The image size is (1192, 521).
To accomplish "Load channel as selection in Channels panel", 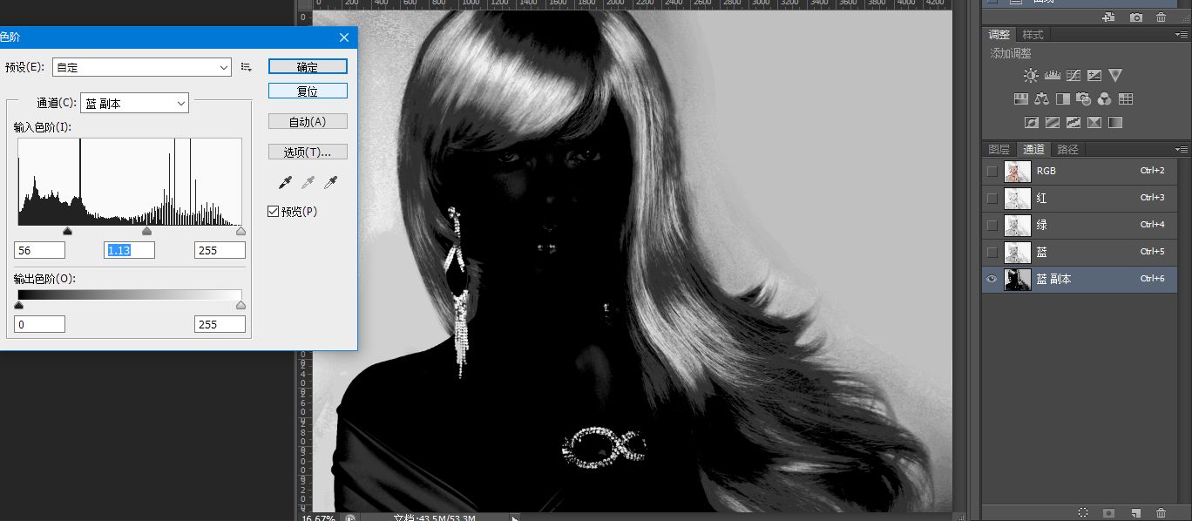I will coord(1083,512).
